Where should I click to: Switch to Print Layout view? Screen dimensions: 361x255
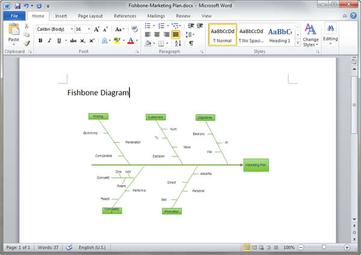(x=247, y=247)
